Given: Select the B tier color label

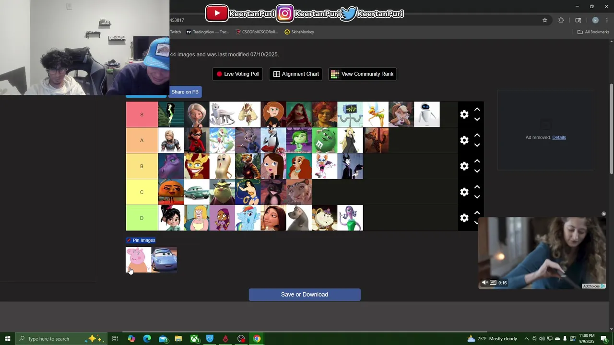Looking at the screenshot, I should pos(142,166).
